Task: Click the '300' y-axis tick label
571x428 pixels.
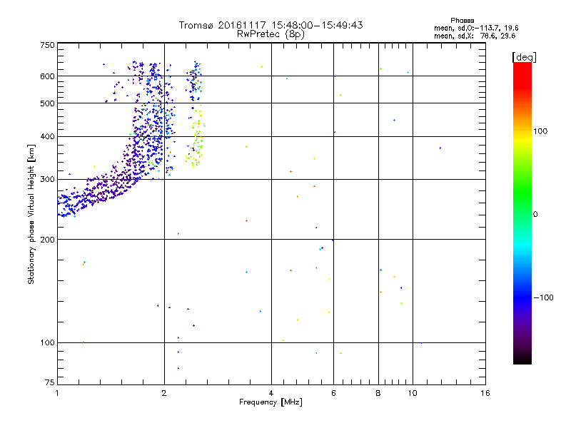Action: click(48, 180)
